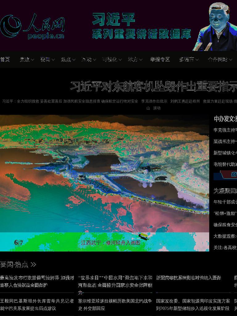Go to 首页 in the navigation bar
237x316 pixels.
pos(5,60)
